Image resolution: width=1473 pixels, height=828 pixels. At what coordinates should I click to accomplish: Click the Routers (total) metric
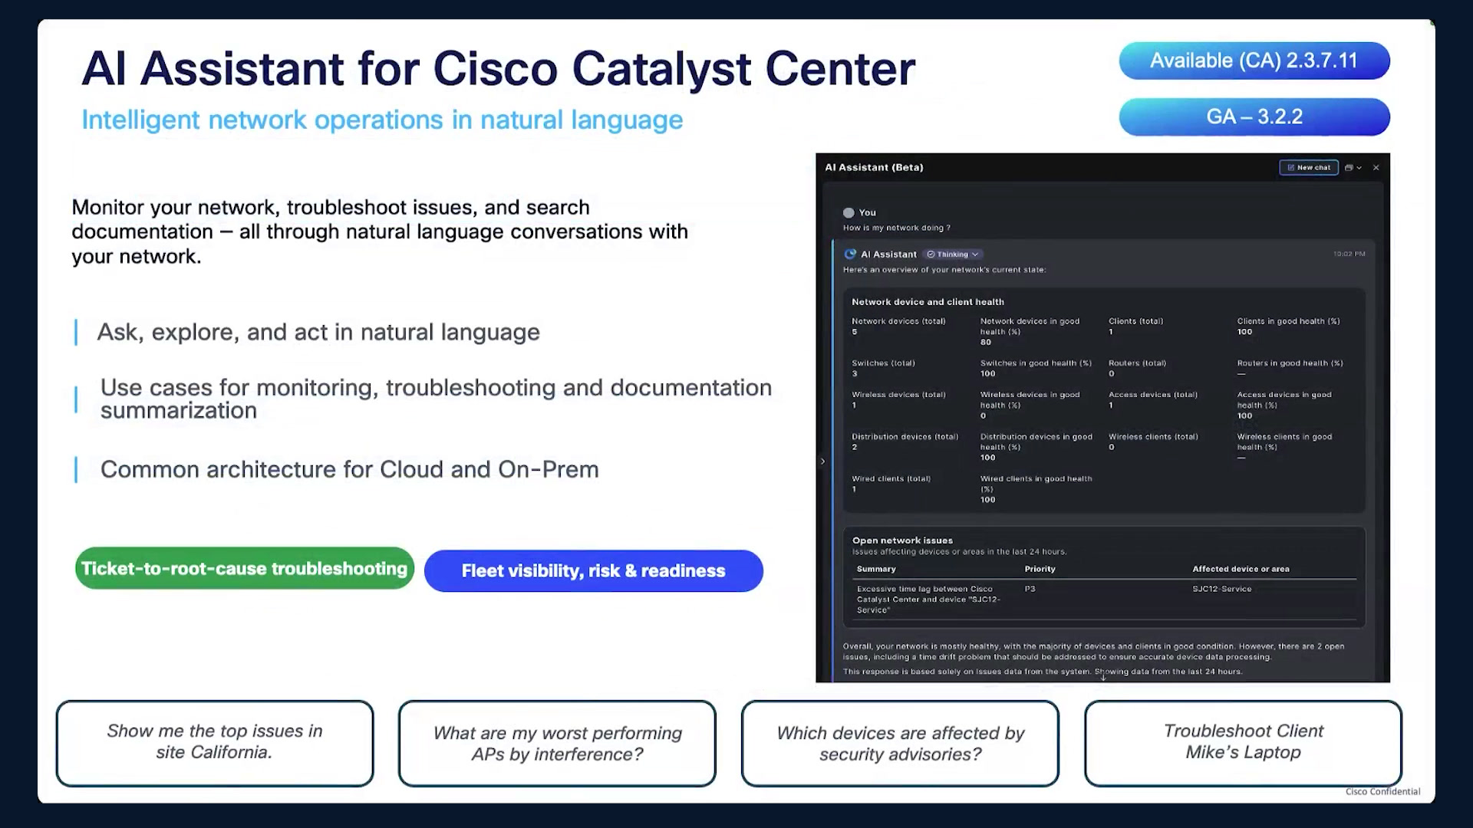tap(1137, 369)
